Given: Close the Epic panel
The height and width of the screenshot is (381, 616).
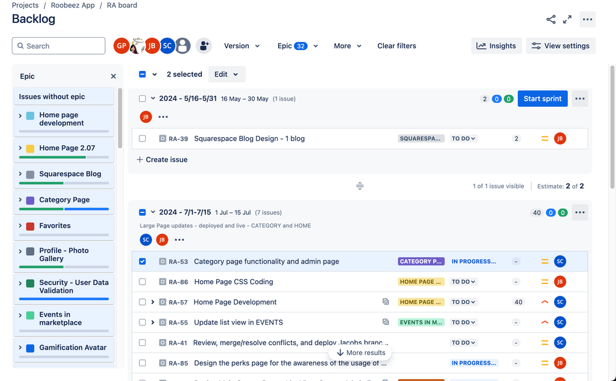Looking at the screenshot, I should tap(113, 77).
